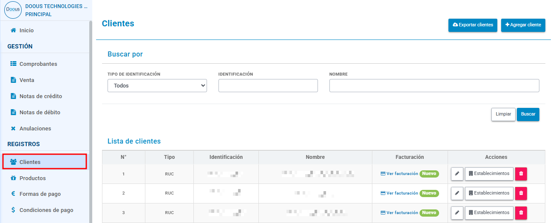Viewport: 553px width, 223px height.
Task: Click the red trash icon for client 2
Action: [x=521, y=193]
